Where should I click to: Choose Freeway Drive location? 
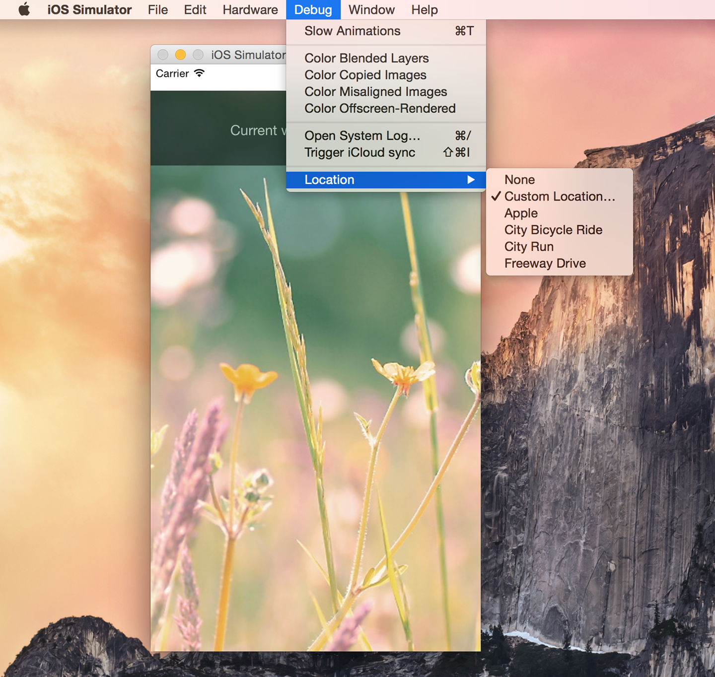point(545,264)
